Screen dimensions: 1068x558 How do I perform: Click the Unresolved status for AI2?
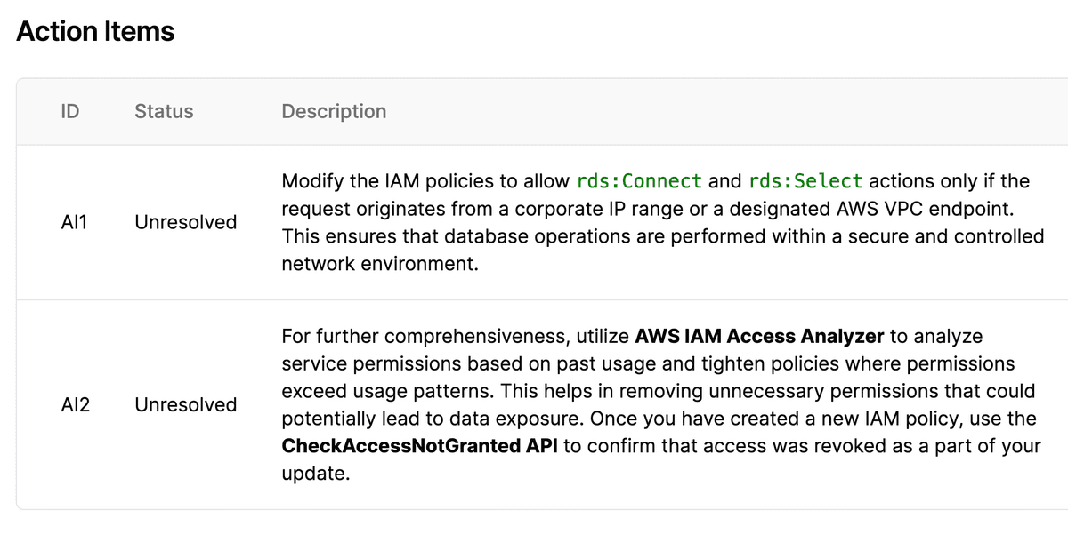(x=185, y=404)
